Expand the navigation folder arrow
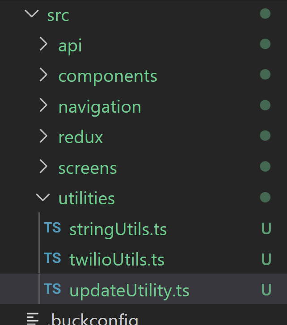 [x=43, y=106]
